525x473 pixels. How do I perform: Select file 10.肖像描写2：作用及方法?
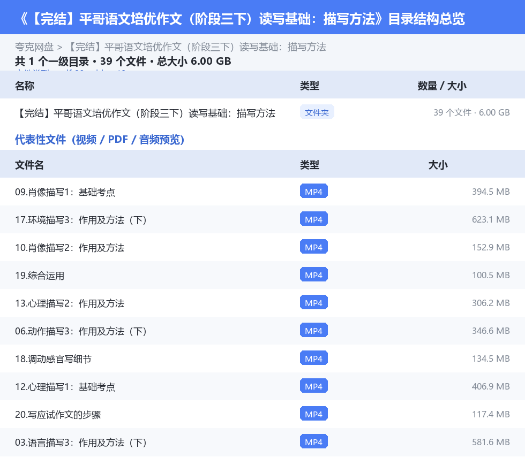pyautogui.click(x=70, y=248)
